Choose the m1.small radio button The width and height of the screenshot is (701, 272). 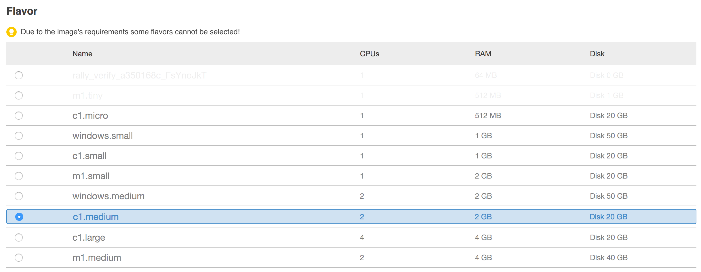pos(19,176)
